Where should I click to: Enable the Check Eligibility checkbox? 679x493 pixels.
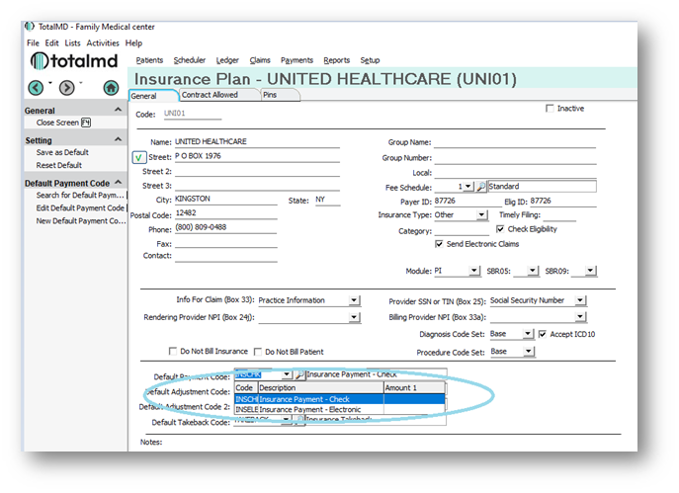[x=500, y=229]
